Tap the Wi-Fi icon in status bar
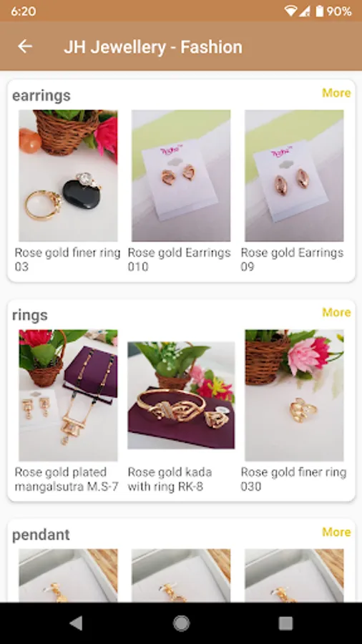This screenshot has width=362, height=644. [x=290, y=11]
